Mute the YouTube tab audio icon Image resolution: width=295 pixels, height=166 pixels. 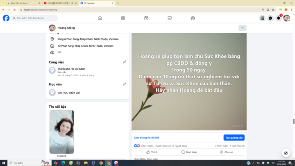pos(72,3)
